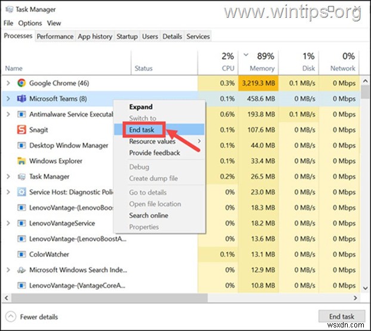Click the vertical scrollbar thumb
The image size is (371, 331).
coord(365,92)
